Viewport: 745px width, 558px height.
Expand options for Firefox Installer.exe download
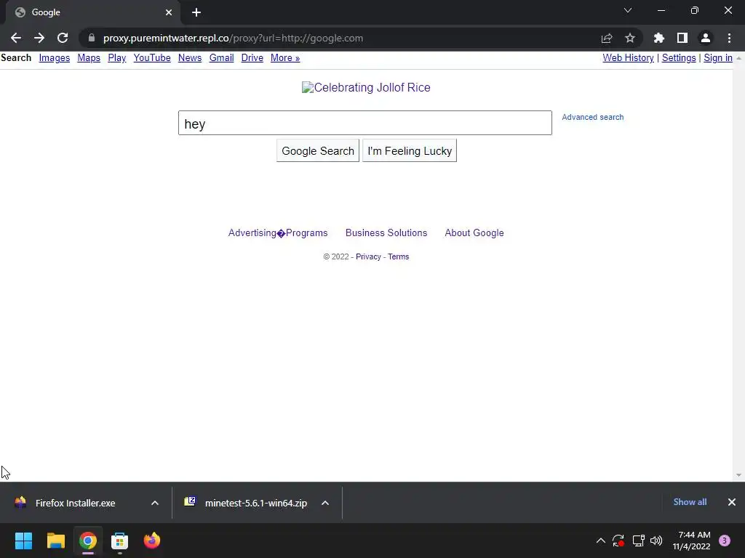pyautogui.click(x=155, y=503)
